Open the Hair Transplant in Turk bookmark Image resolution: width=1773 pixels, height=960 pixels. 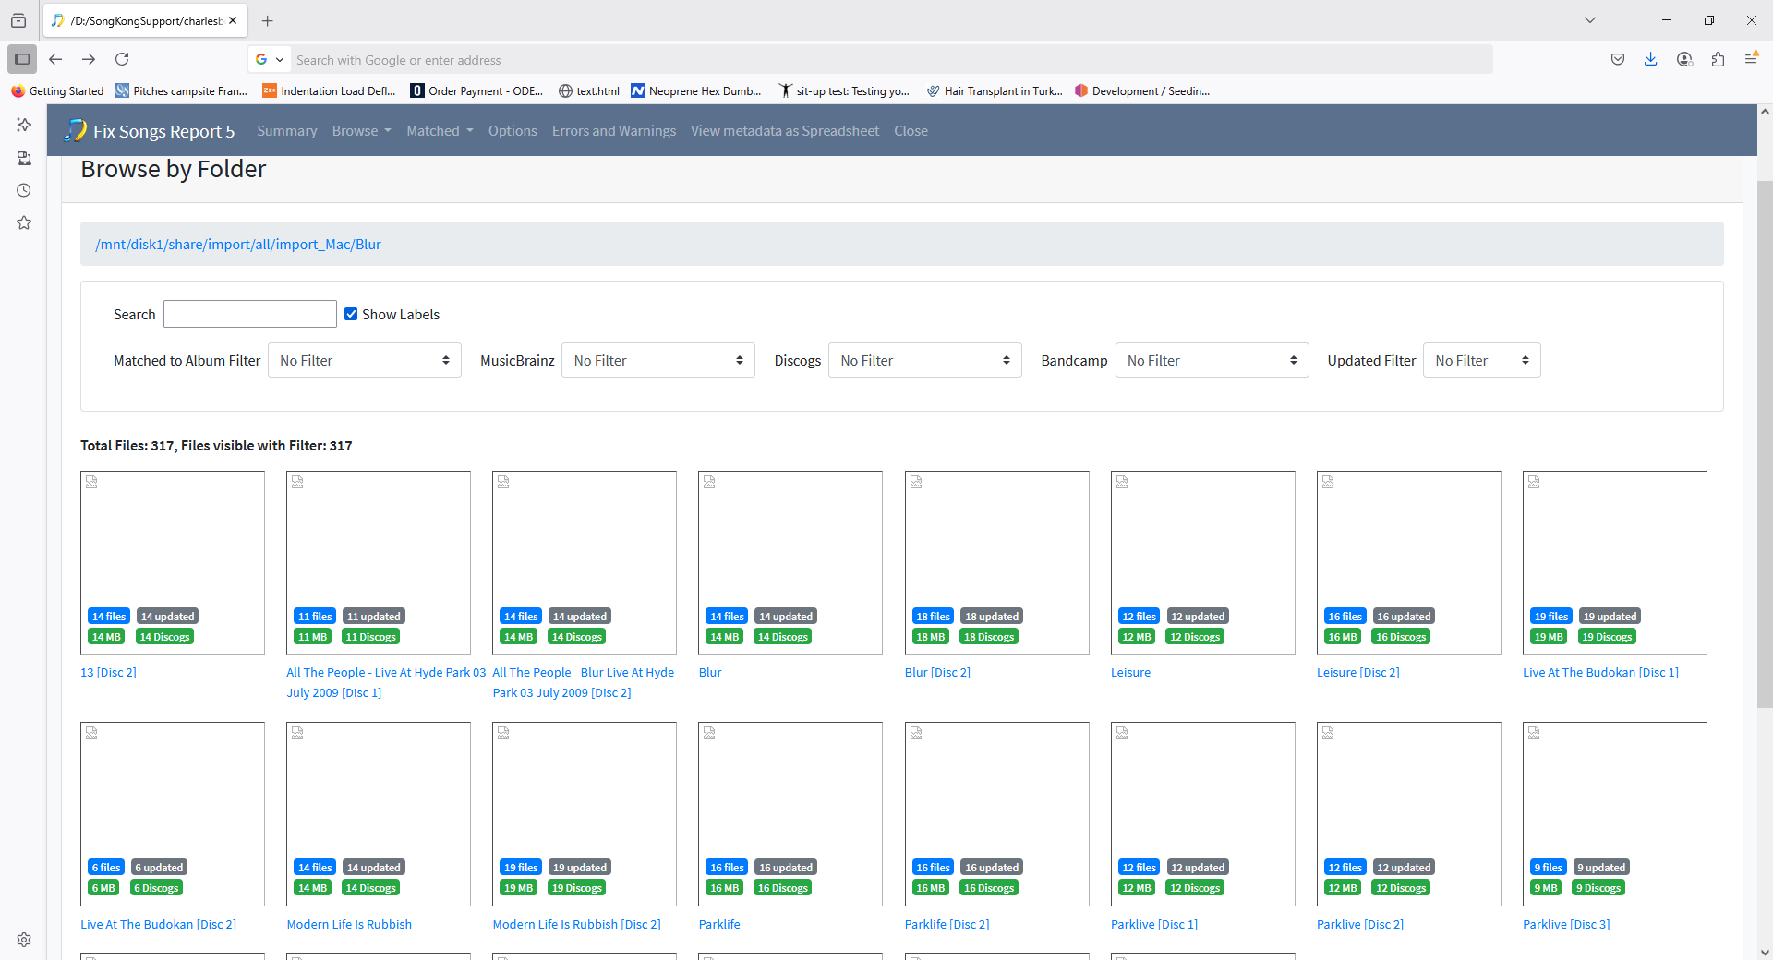point(994,90)
